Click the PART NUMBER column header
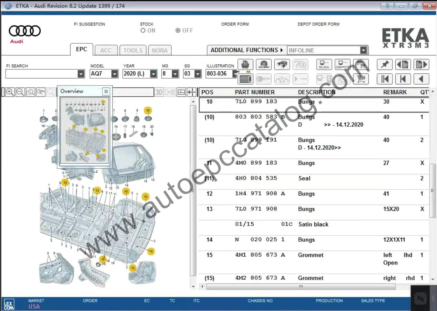The image size is (437, 311). pos(255,92)
